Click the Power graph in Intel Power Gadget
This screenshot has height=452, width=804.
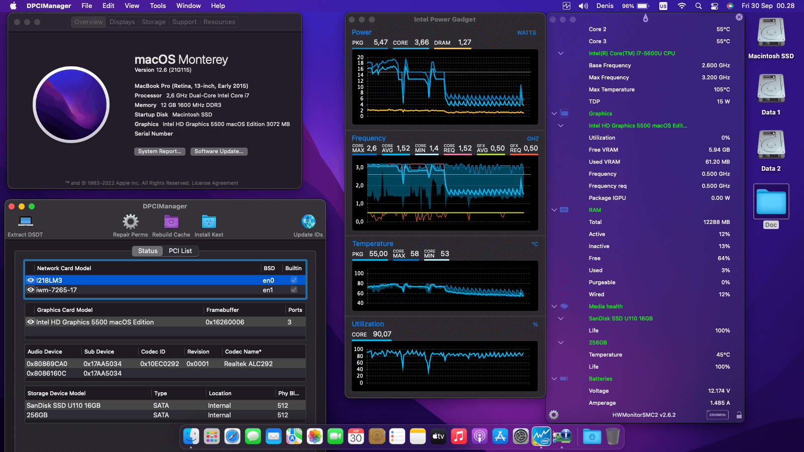coord(445,87)
